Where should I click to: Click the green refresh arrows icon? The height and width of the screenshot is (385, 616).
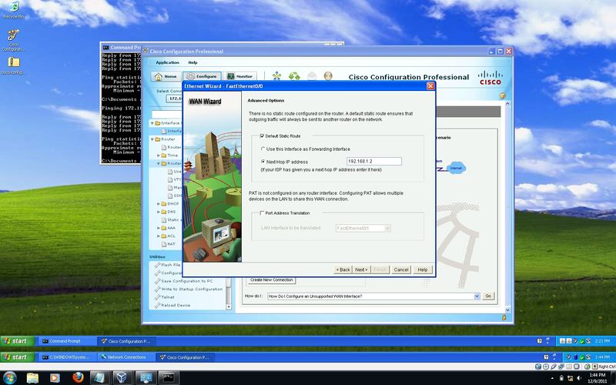(x=294, y=75)
